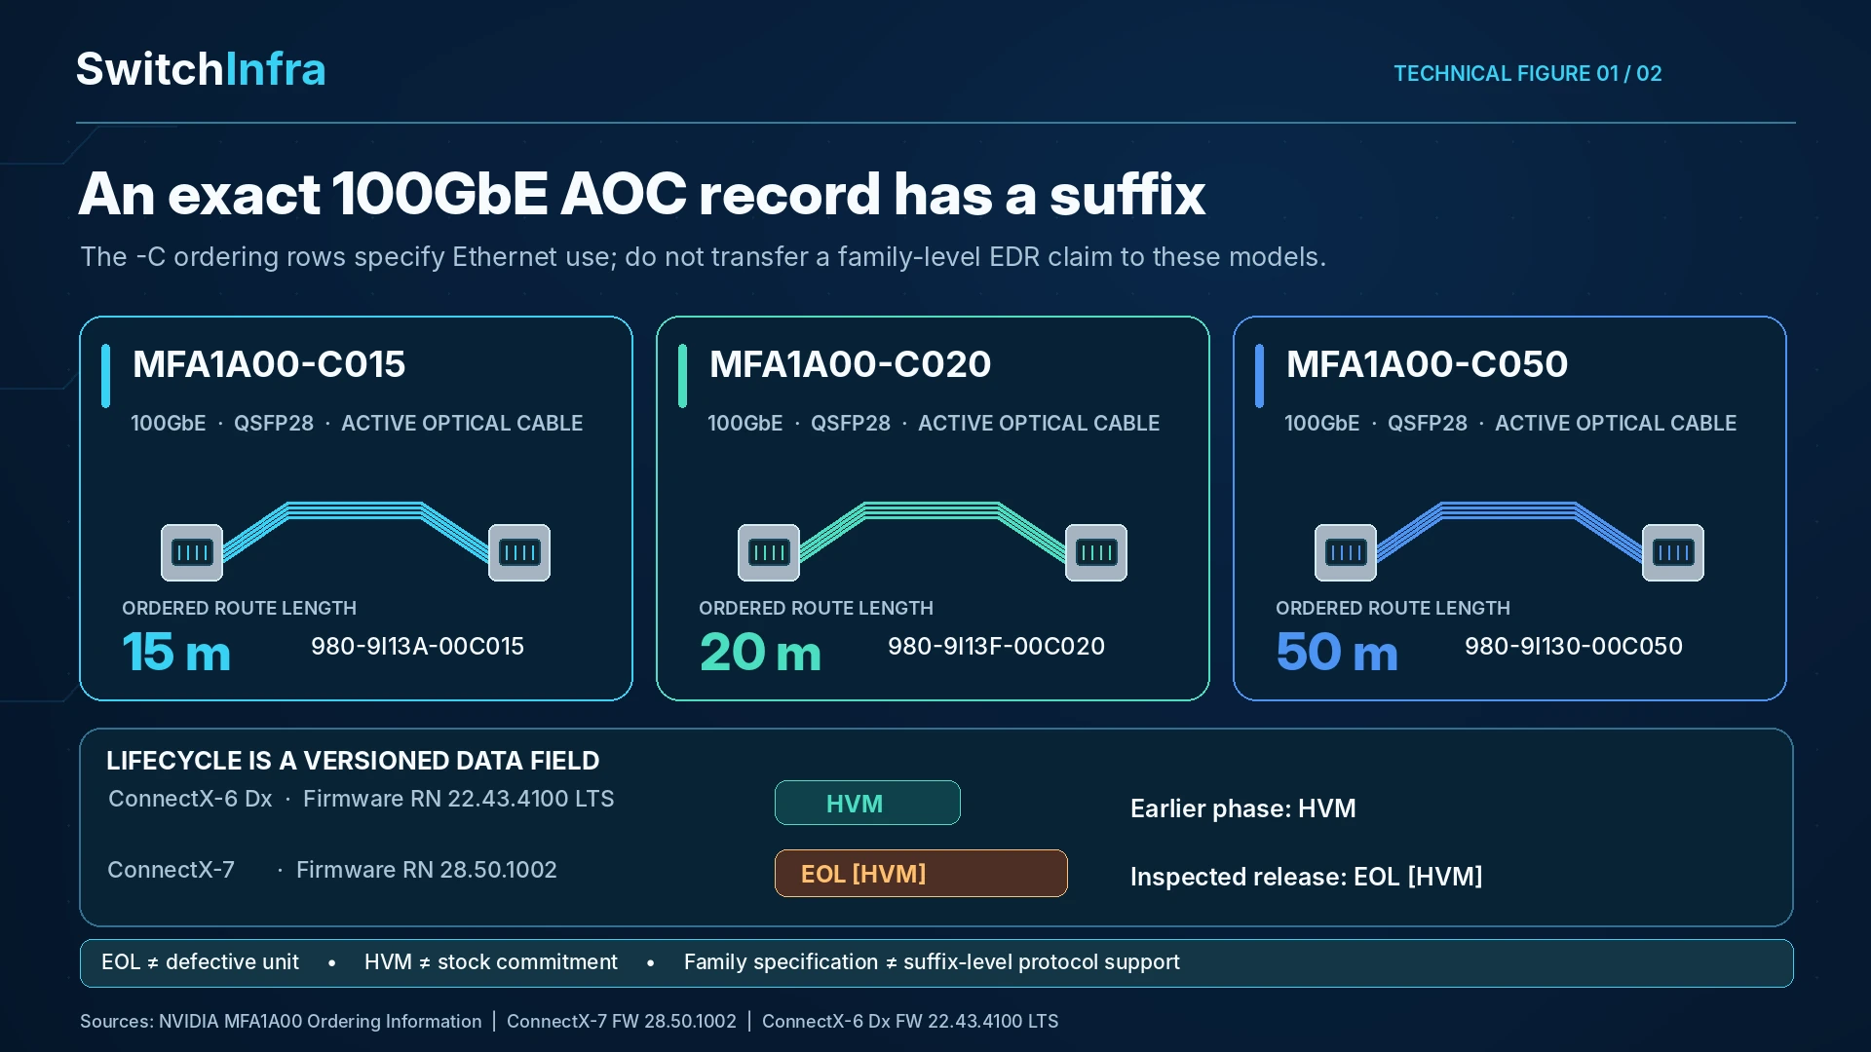Click ORDERED ROUTE LENGTH label in C020 card
The height and width of the screenshot is (1052, 1871).
click(x=816, y=608)
